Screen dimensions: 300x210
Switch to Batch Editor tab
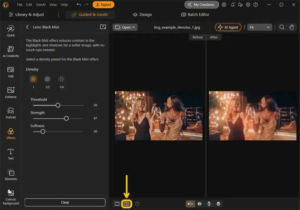(x=195, y=14)
